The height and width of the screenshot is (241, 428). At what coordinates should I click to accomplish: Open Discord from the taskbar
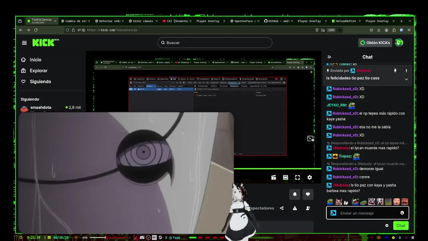tap(142, 238)
